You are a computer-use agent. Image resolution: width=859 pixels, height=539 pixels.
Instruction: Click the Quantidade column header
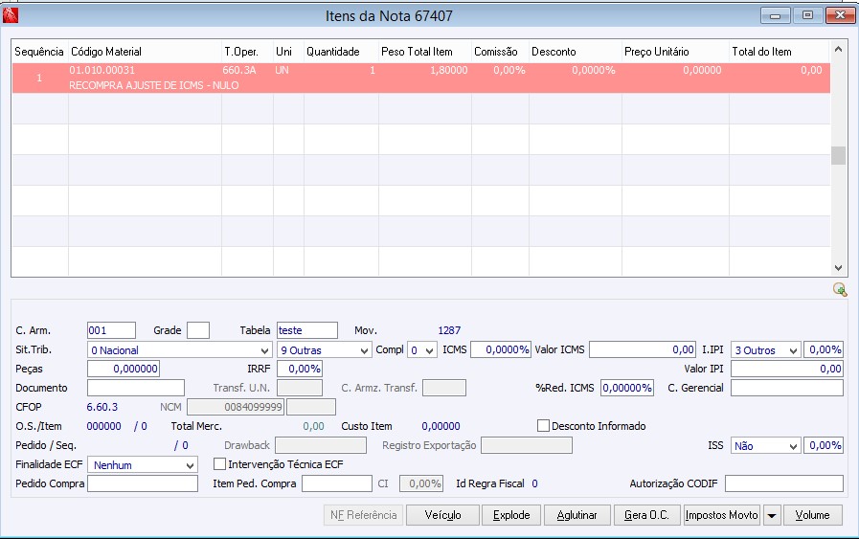click(341, 52)
